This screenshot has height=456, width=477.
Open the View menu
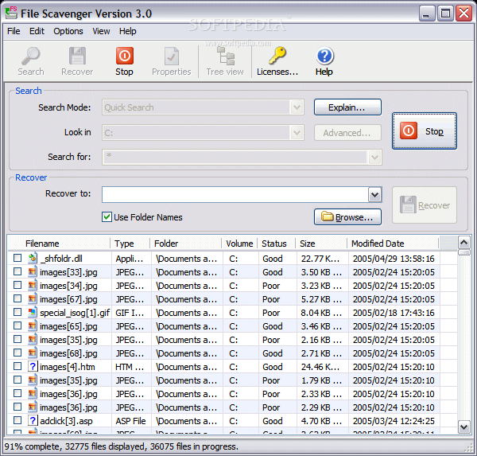coord(101,31)
